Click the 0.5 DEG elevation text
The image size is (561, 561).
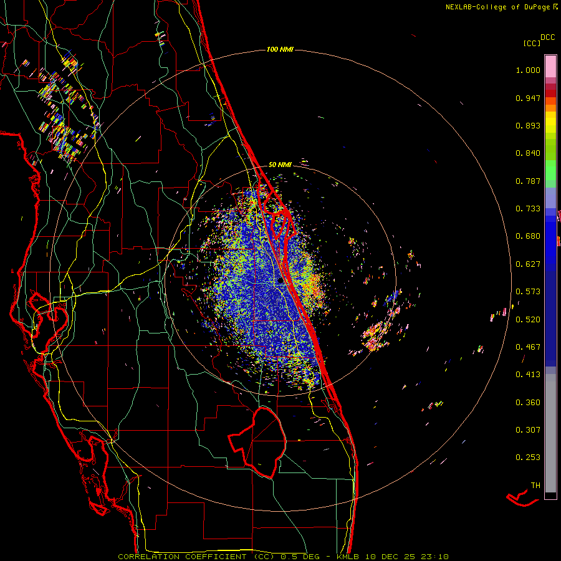pos(300,557)
